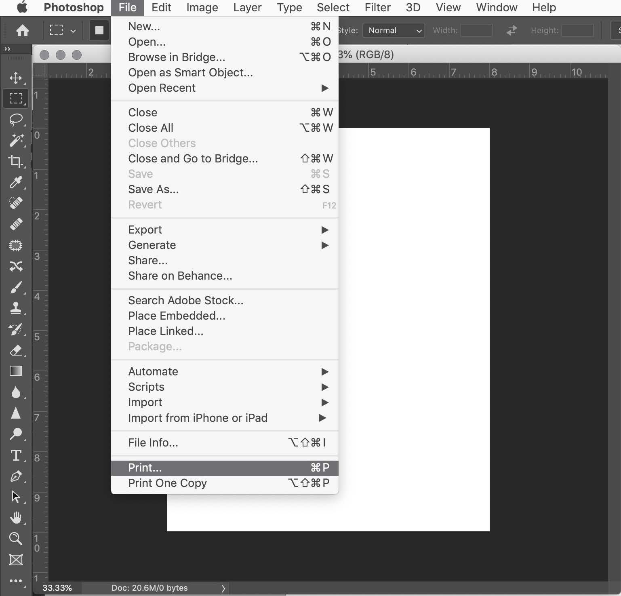
Task: Expand the collapsed toolbar with double arrows
Action: (x=7, y=49)
